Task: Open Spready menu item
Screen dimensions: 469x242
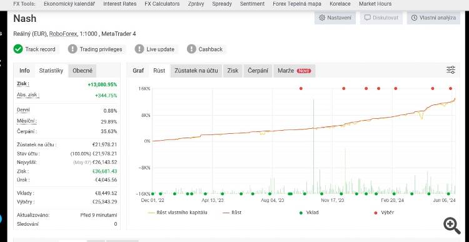Action: (222, 4)
